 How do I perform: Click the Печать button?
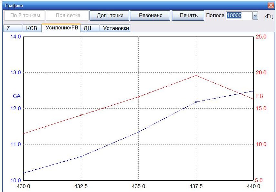[x=188, y=16]
